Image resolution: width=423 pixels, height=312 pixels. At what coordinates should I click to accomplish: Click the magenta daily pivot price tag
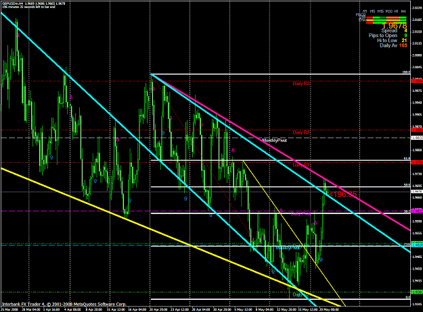417,211
